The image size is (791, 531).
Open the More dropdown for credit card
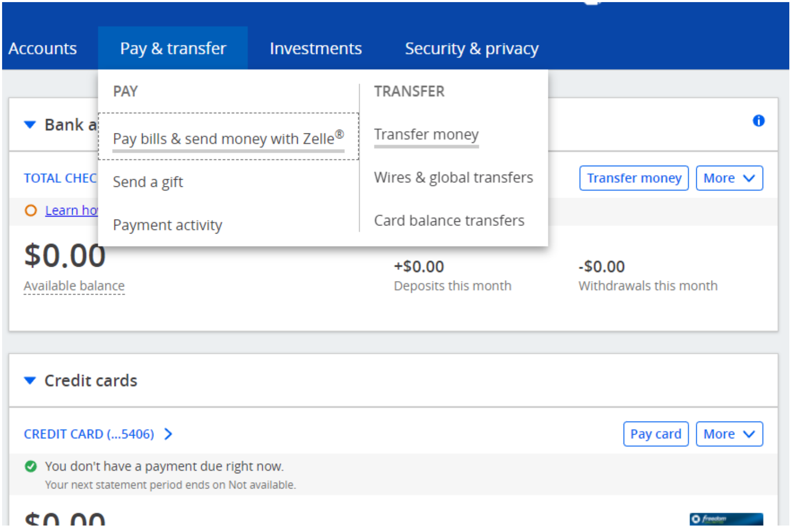pyautogui.click(x=729, y=434)
